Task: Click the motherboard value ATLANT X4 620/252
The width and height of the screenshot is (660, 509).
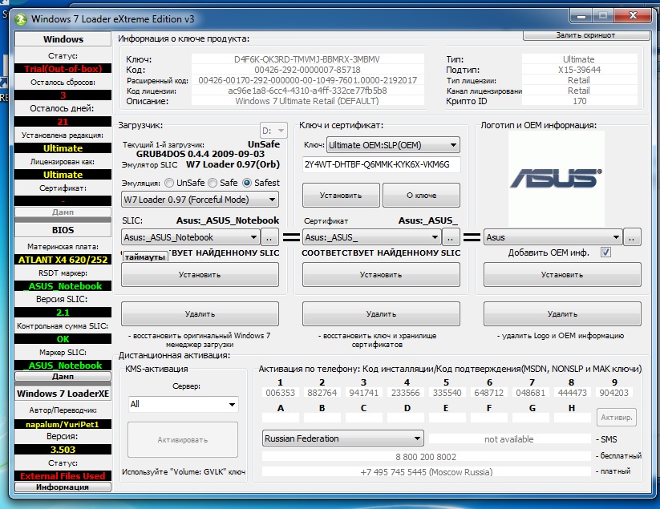Action: [x=63, y=260]
